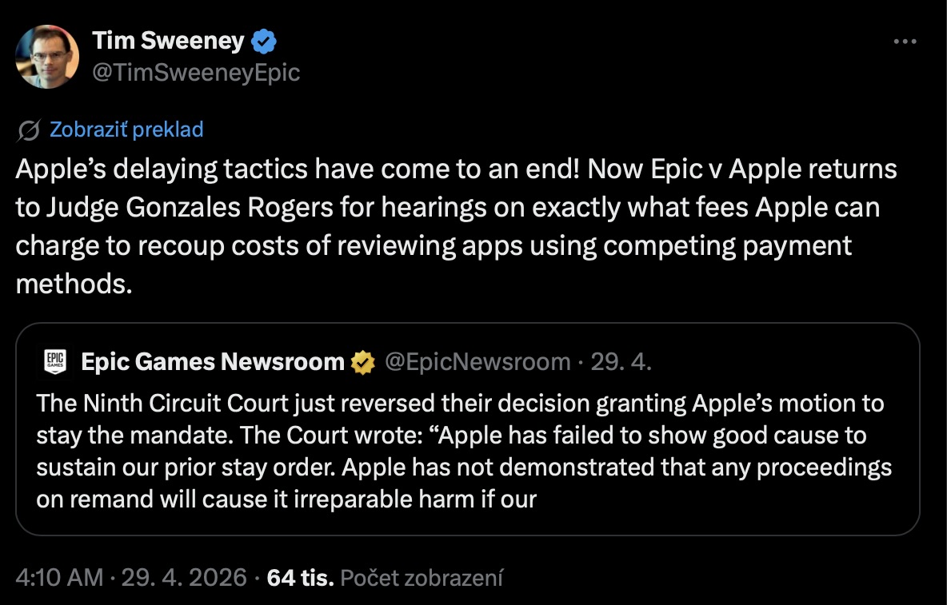Viewport: 947px width, 605px height.
Task: Click the Epic Games logo avatar
Action: (56, 362)
